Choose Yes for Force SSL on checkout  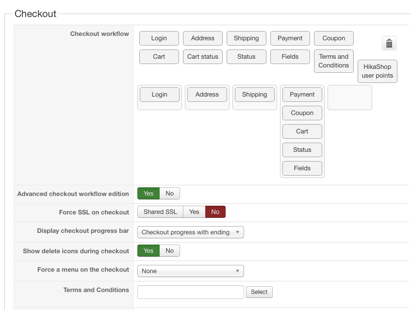[x=194, y=212]
